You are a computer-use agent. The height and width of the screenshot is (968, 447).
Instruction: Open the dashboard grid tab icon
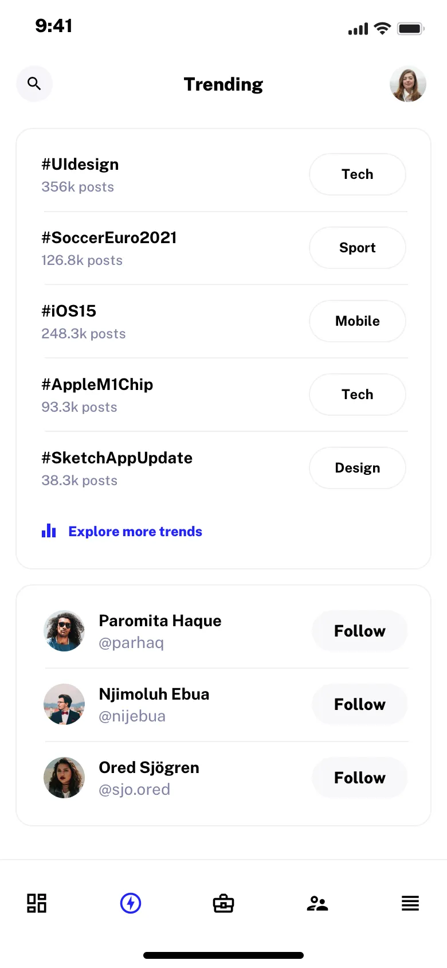(x=37, y=903)
